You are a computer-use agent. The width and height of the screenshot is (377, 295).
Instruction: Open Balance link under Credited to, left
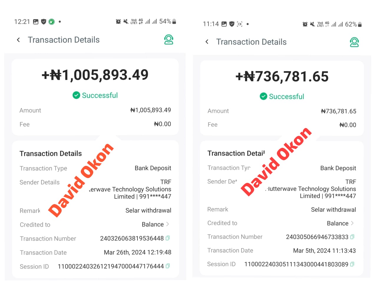tap(153, 224)
